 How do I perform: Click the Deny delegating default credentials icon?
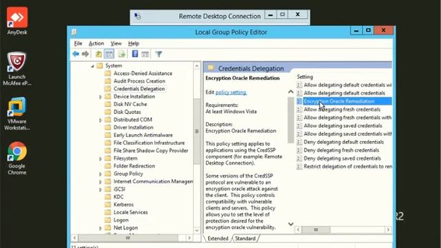(x=300, y=142)
